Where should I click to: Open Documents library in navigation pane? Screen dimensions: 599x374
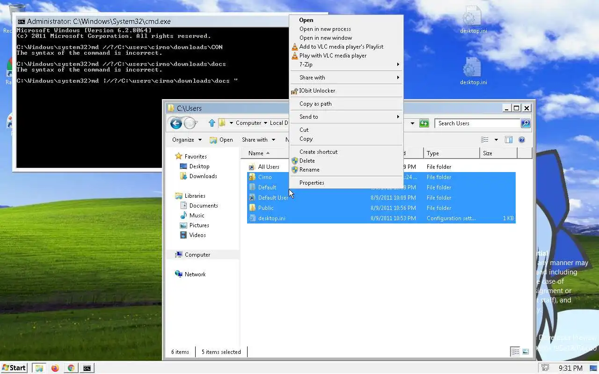coord(204,206)
